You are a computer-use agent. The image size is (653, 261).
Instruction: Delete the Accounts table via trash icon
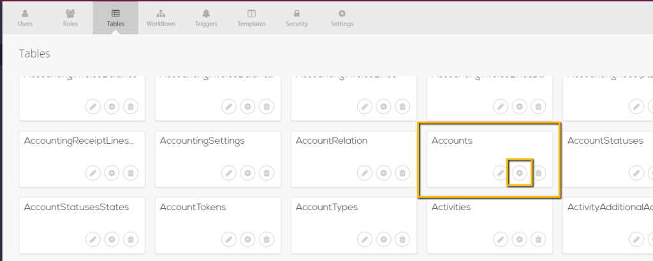539,173
